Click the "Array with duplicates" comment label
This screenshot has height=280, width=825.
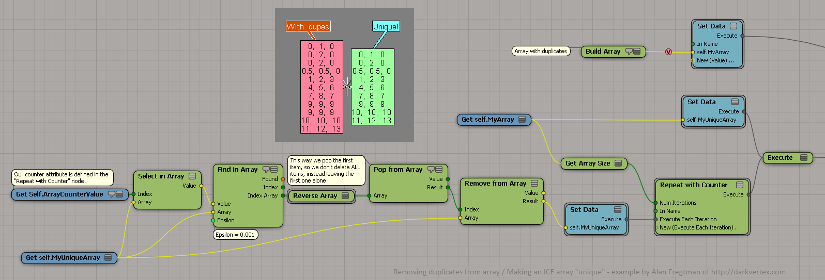[x=541, y=51]
